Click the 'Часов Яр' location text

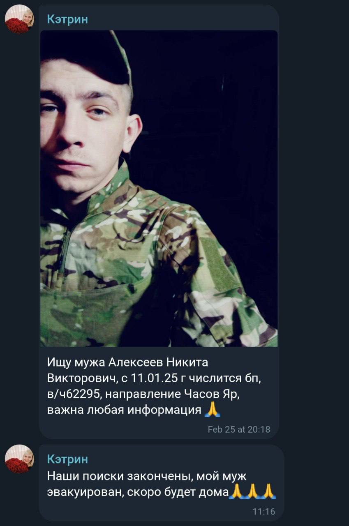click(212, 394)
